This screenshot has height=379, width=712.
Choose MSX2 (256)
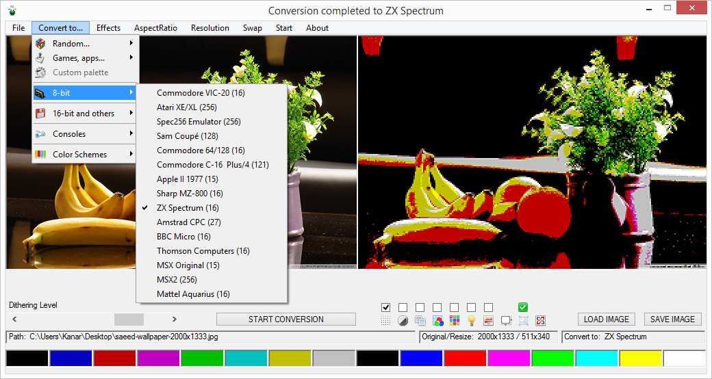[212, 280]
